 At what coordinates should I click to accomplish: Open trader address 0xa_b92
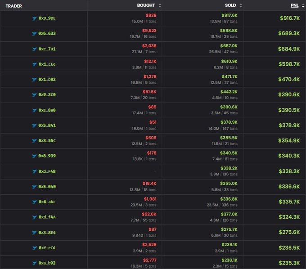click(47, 263)
